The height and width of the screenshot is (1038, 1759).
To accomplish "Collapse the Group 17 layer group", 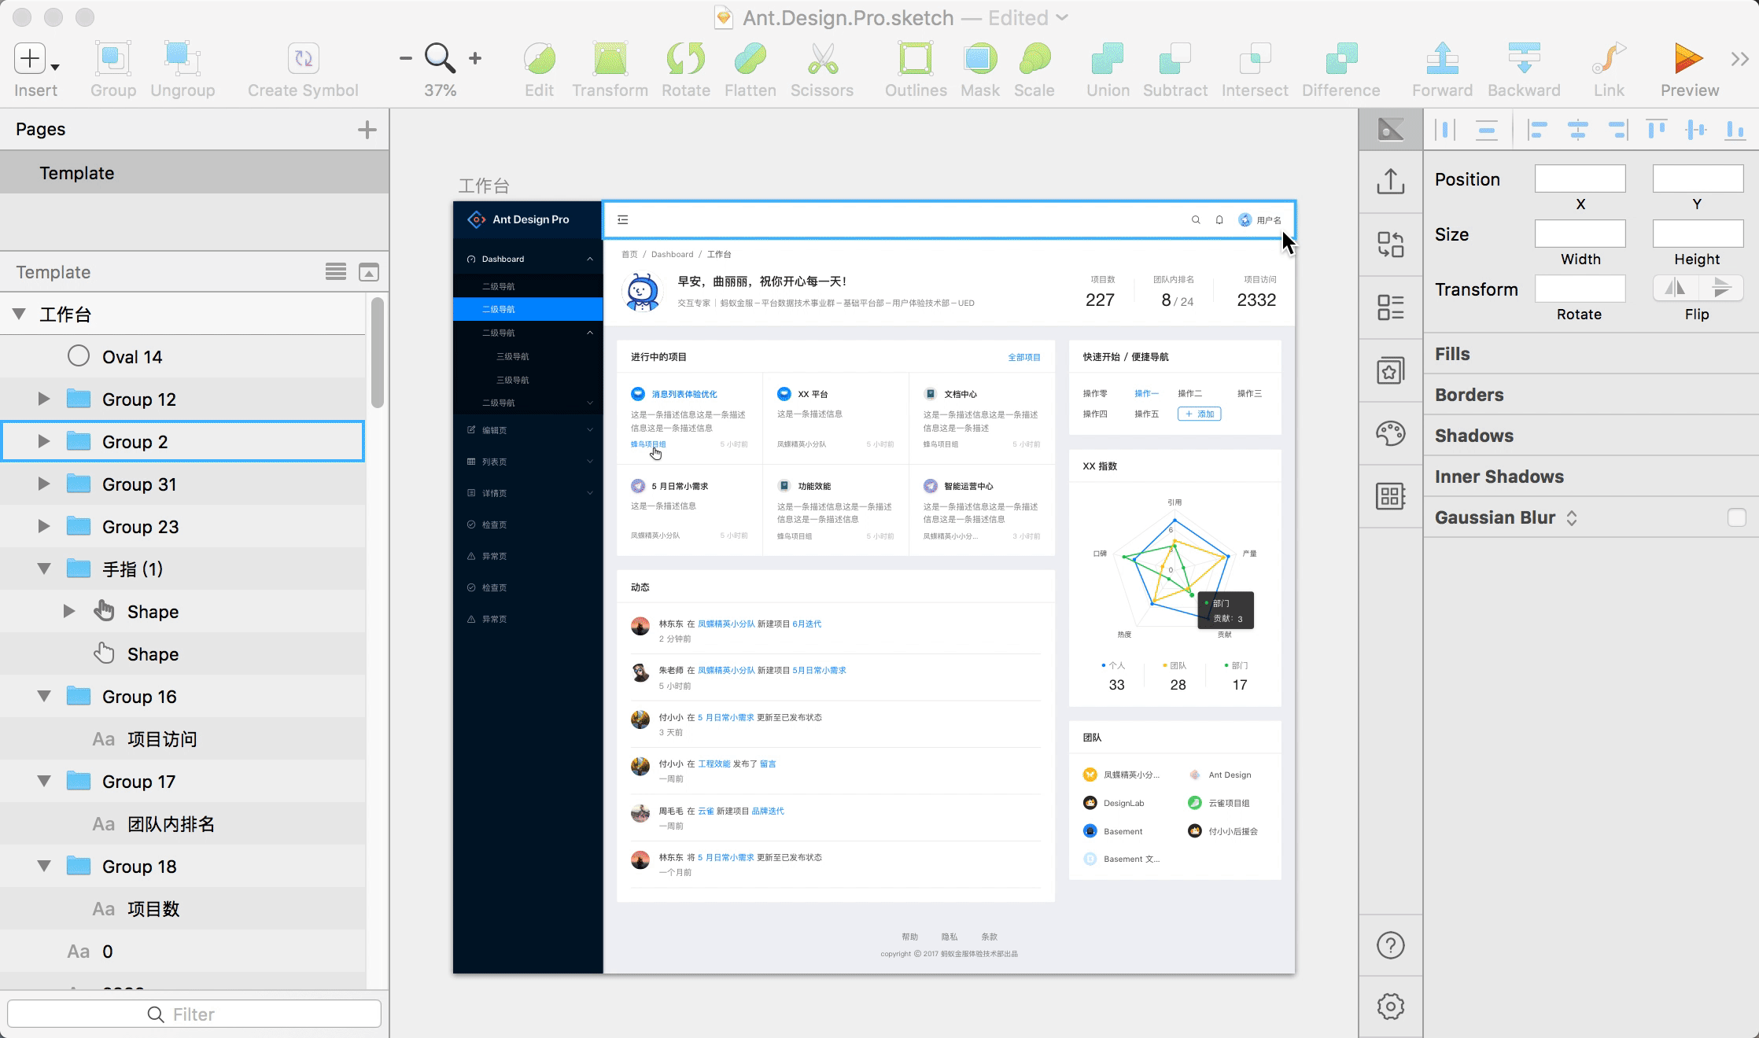I will click(43, 781).
